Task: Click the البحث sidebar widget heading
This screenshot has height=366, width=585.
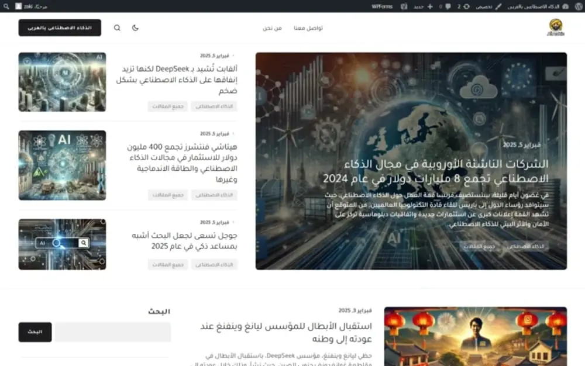Action: click(x=159, y=311)
